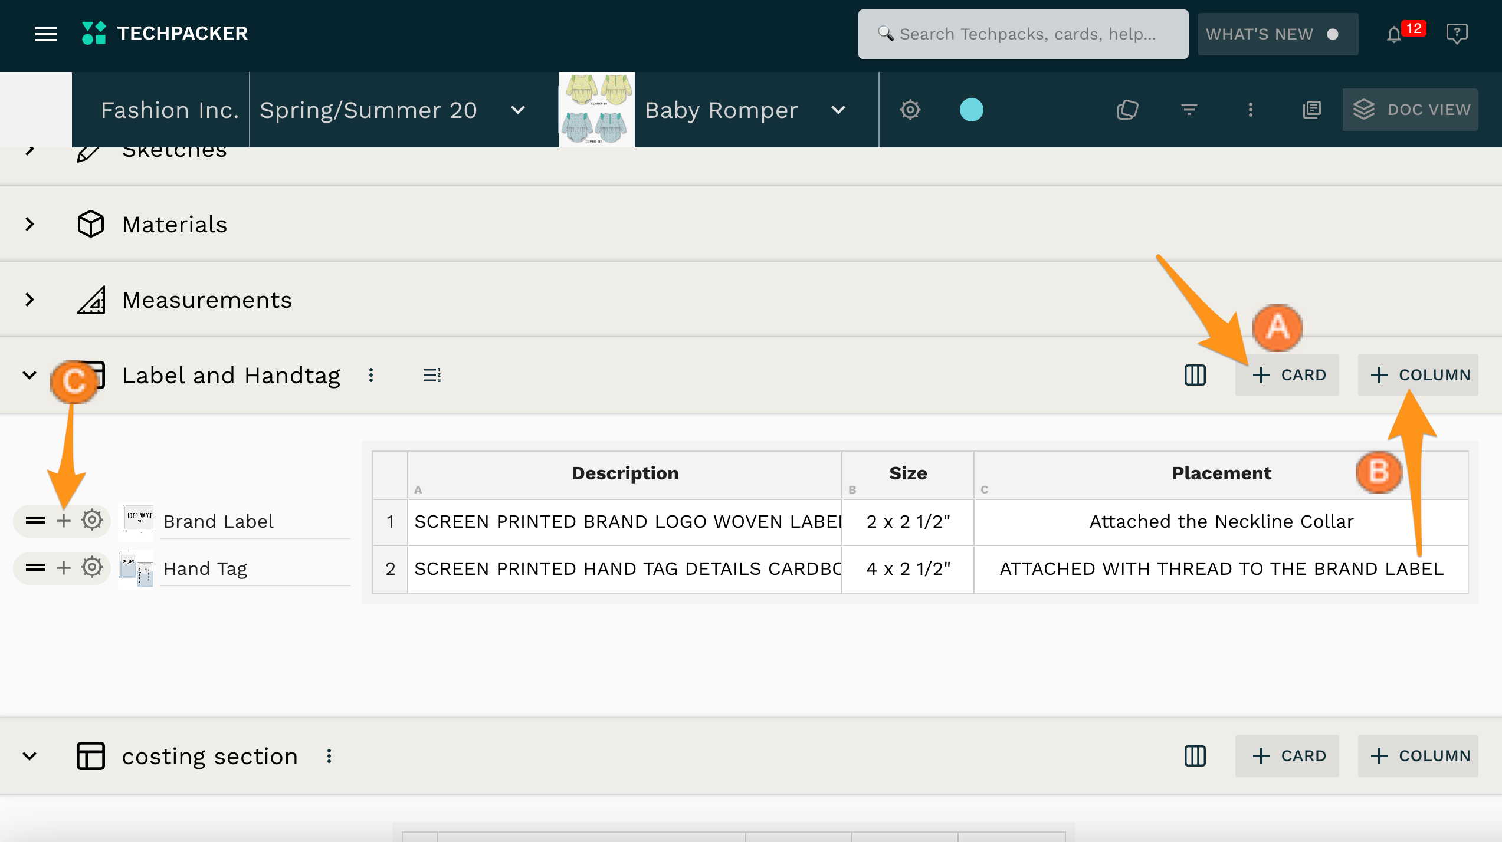1502x842 pixels.
Task: Click the pages icon next to DOC VIEW
Action: 1311,110
